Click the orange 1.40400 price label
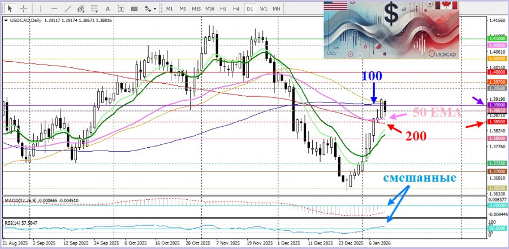 (x=497, y=59)
